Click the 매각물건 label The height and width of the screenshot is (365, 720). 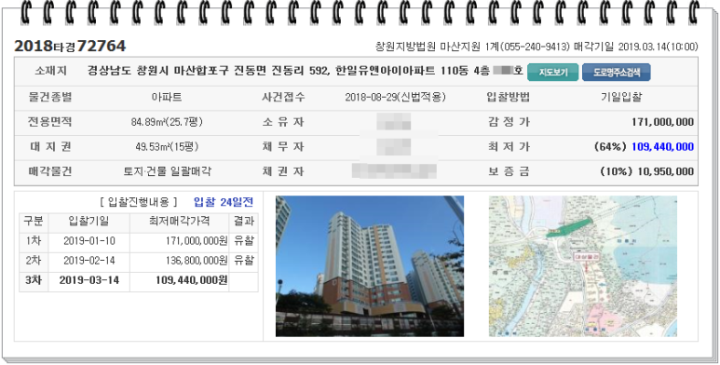[50, 171]
